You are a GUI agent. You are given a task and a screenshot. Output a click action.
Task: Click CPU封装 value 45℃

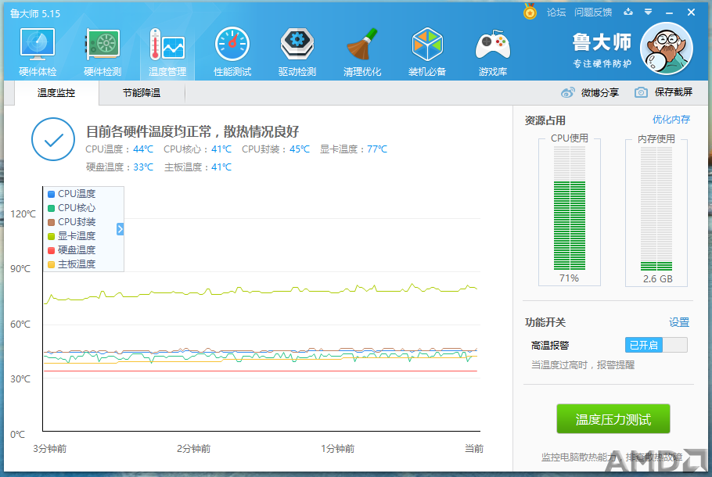click(300, 149)
